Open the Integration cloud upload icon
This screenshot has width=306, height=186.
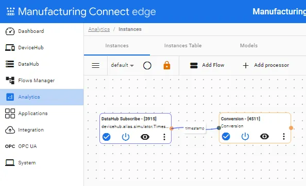[10, 130]
